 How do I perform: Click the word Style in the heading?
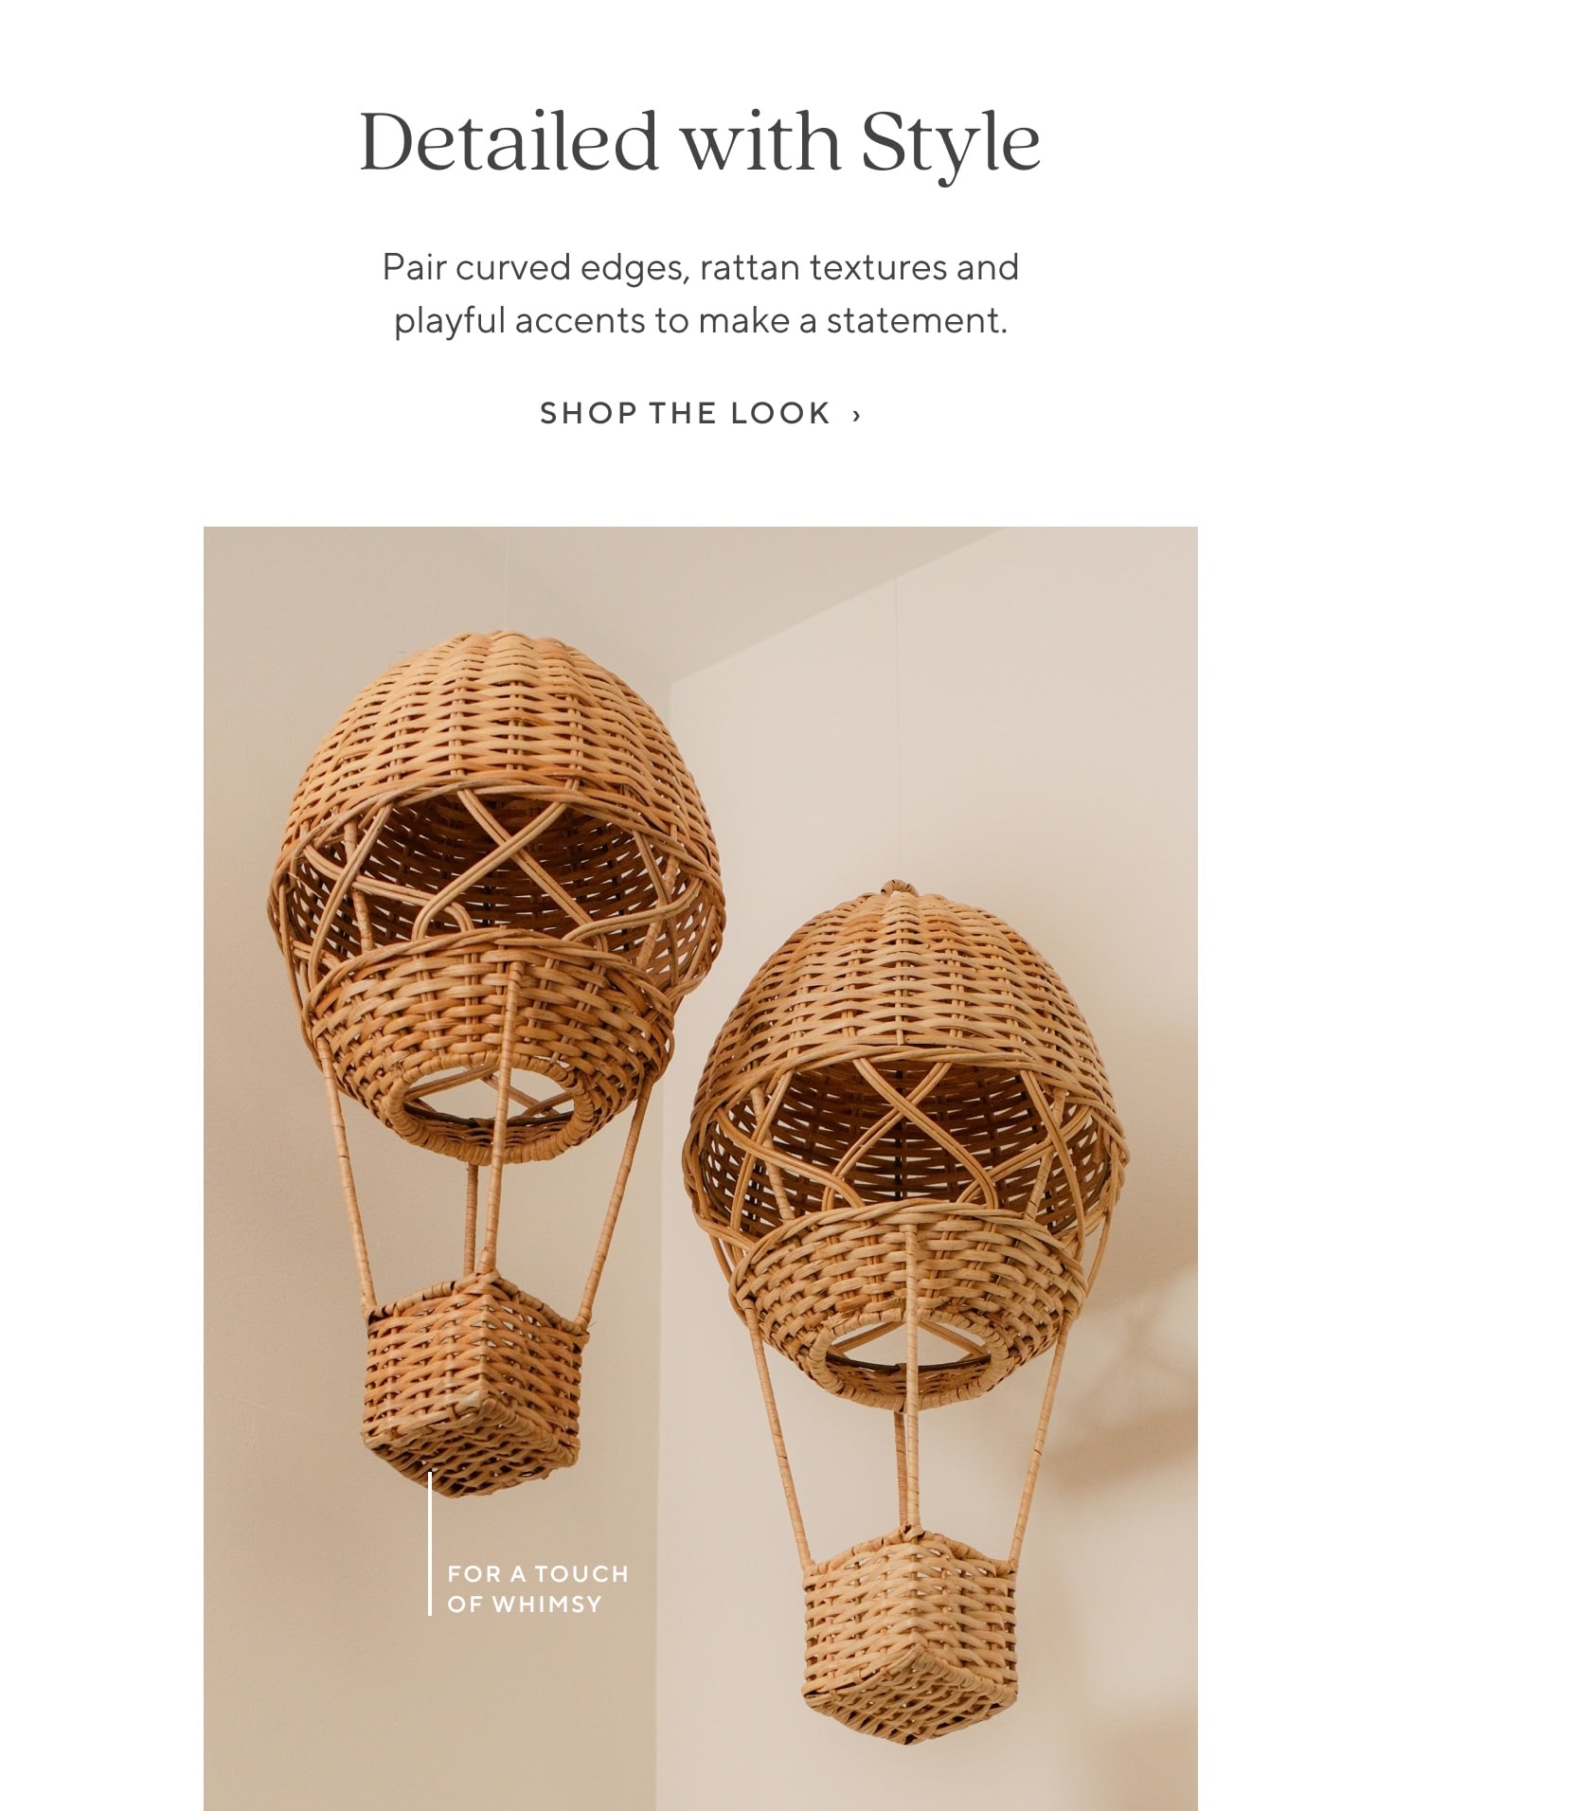coord(951,143)
